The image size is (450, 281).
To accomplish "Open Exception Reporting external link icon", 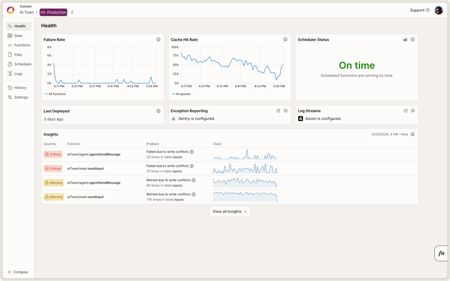I will (278, 111).
